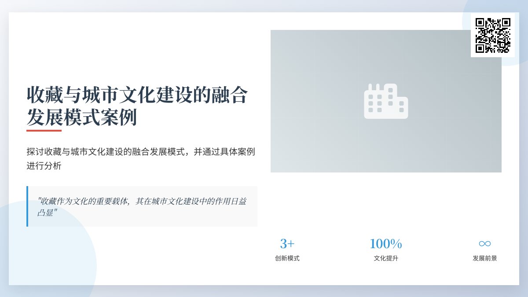528x297 pixels.
Task: Scan the QR code in the top corner
Action: [491, 35]
